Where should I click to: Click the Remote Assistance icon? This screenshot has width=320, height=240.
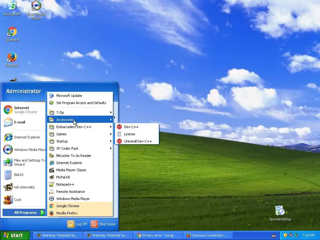(x=52, y=192)
